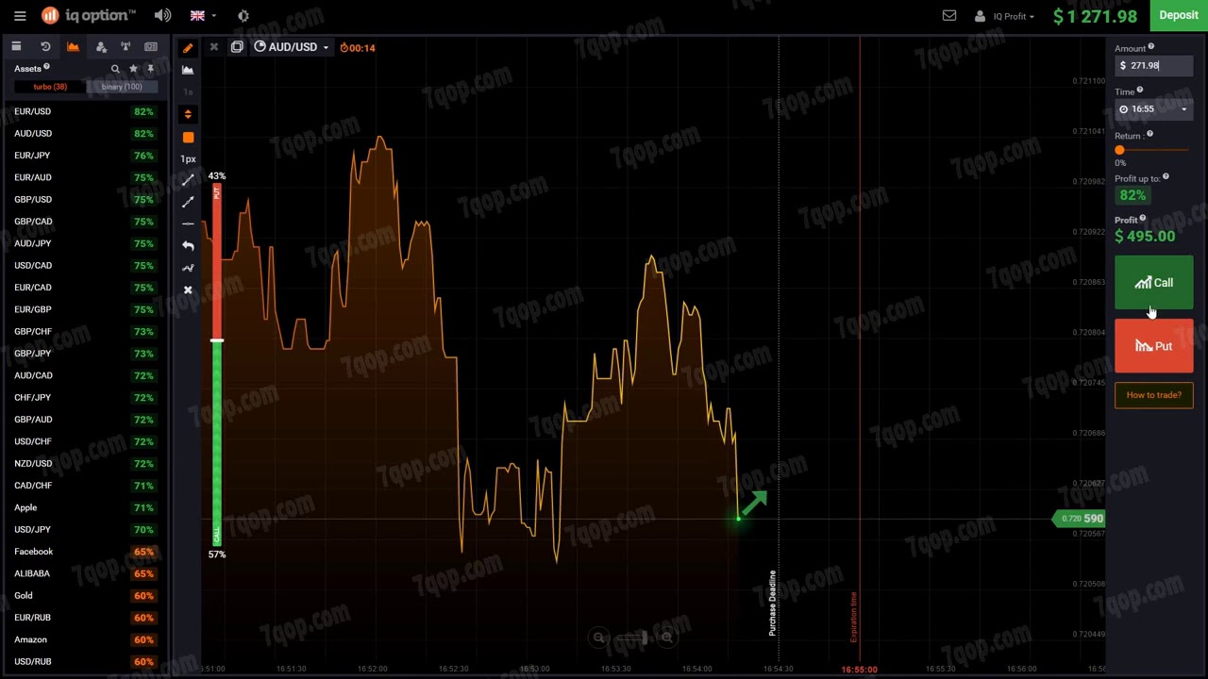
Task: Show favorite assets with star icon
Action: [x=133, y=69]
